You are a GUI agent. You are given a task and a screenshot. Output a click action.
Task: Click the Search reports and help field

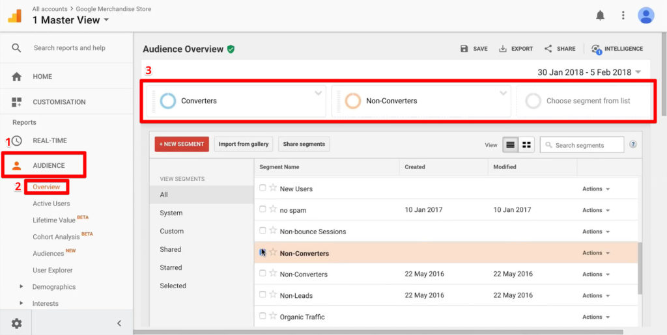pos(69,48)
